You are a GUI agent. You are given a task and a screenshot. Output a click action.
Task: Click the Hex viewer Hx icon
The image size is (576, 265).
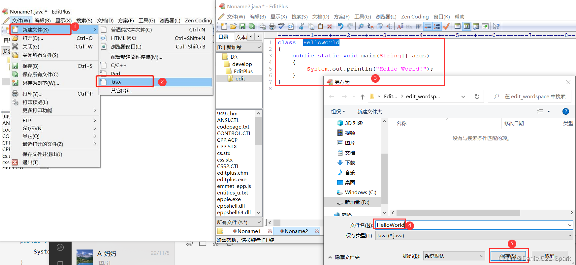click(409, 26)
